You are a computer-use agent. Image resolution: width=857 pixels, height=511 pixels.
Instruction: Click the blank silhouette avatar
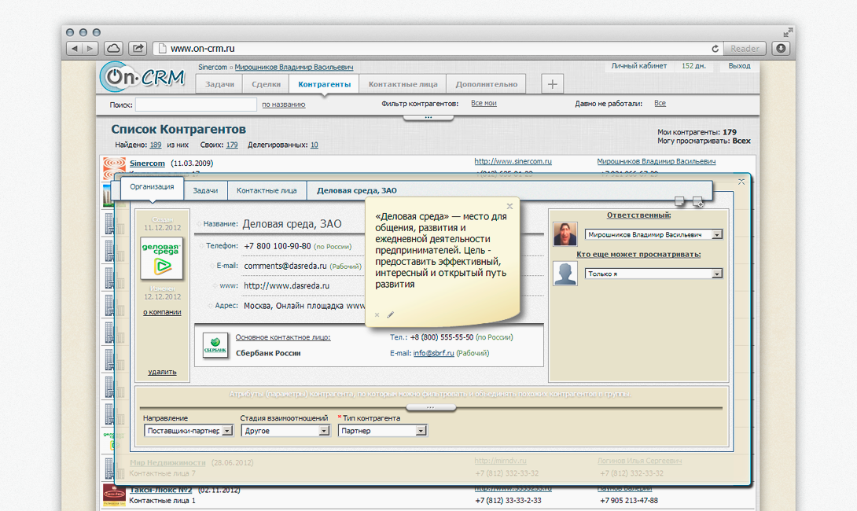click(x=565, y=274)
